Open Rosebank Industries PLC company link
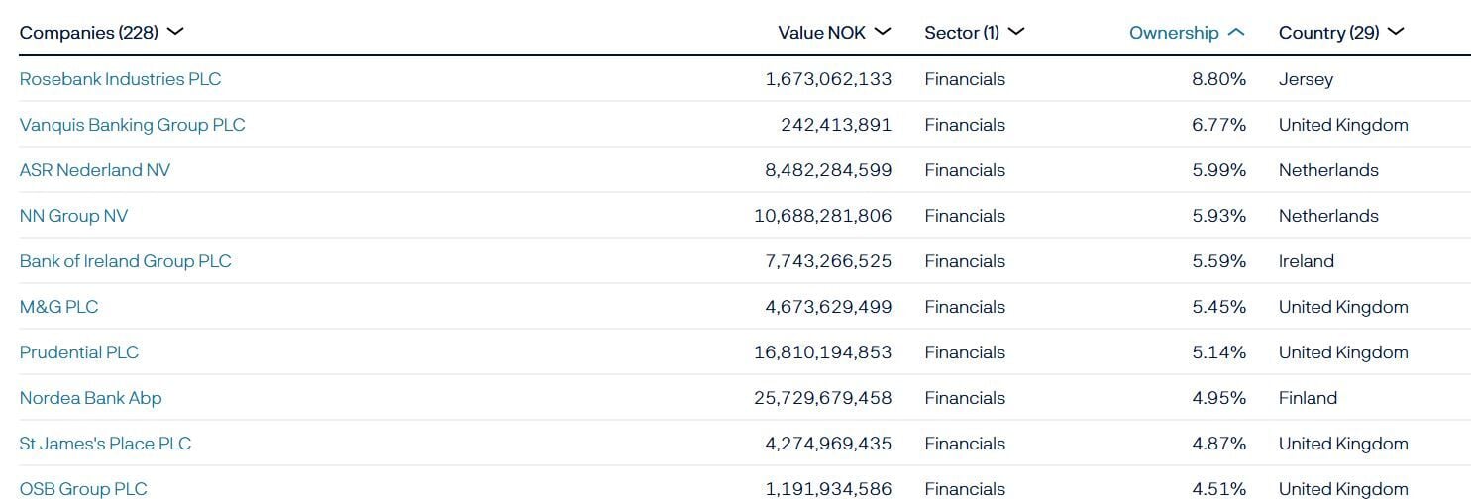 [120, 79]
